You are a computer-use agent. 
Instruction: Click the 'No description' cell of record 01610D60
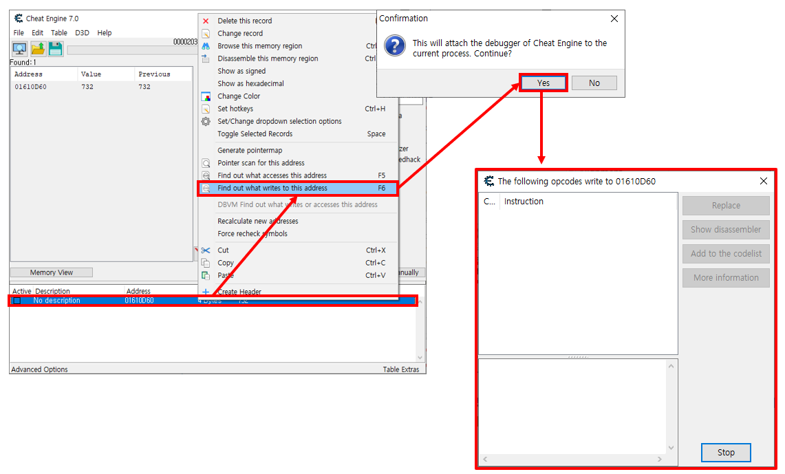(x=56, y=301)
